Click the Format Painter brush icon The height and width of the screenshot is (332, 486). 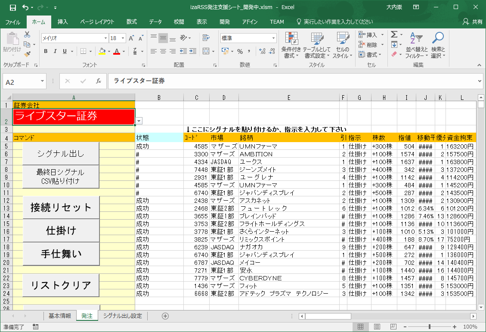[27, 54]
